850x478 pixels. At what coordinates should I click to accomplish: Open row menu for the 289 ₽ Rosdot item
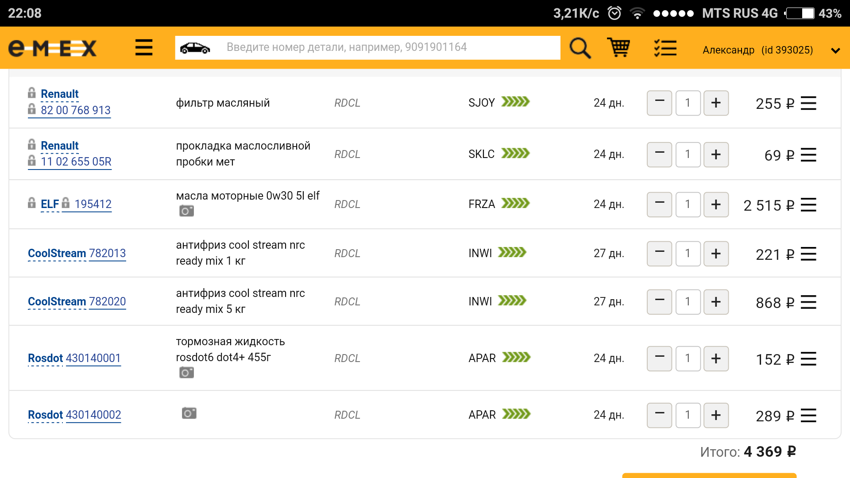pos(808,416)
